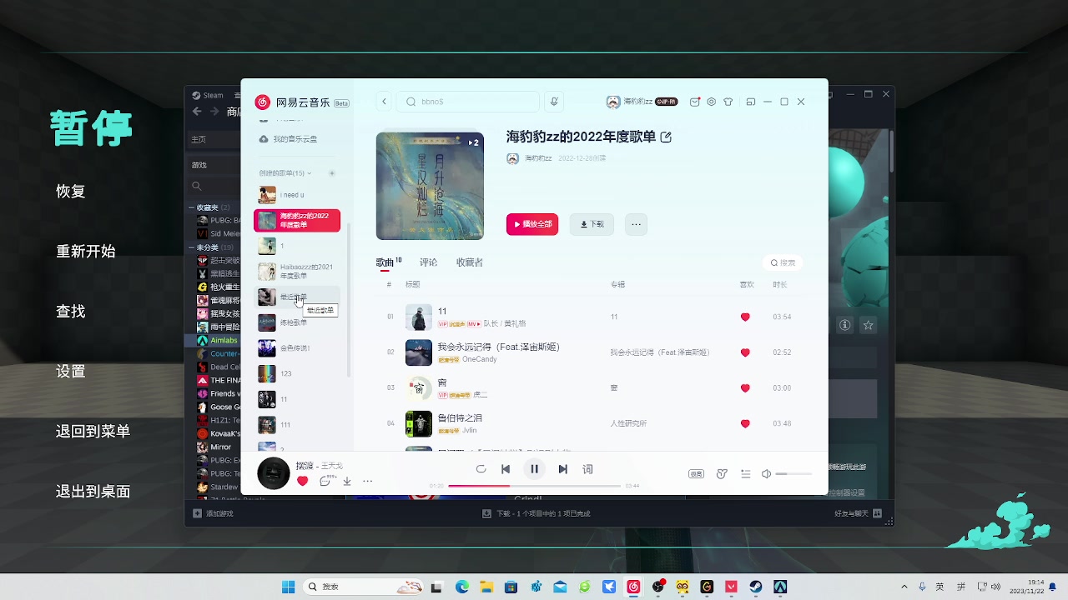
Task: Switch to mini player mode icon
Action: [750, 102]
